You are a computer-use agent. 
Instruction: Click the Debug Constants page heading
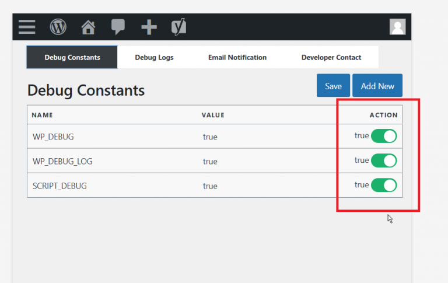86,90
